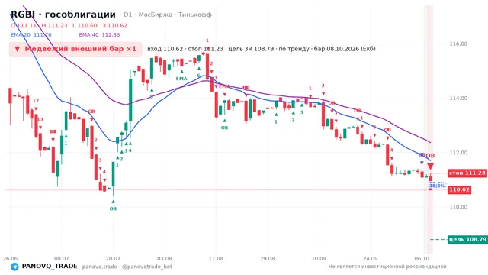The height and width of the screenshot is (275, 488).
Task: Click the Telegram logo beside PANOVQ_TRADE
Action: click(14, 267)
